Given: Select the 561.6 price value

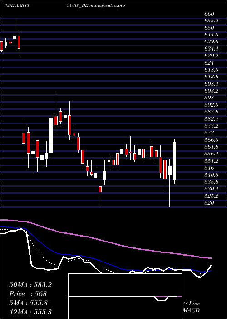Looking at the screenshot, I should (212, 147).
